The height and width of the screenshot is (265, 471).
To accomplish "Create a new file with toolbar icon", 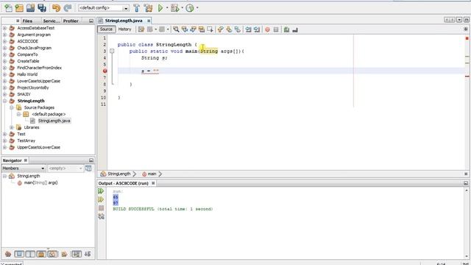I will pyautogui.click(x=8, y=8).
